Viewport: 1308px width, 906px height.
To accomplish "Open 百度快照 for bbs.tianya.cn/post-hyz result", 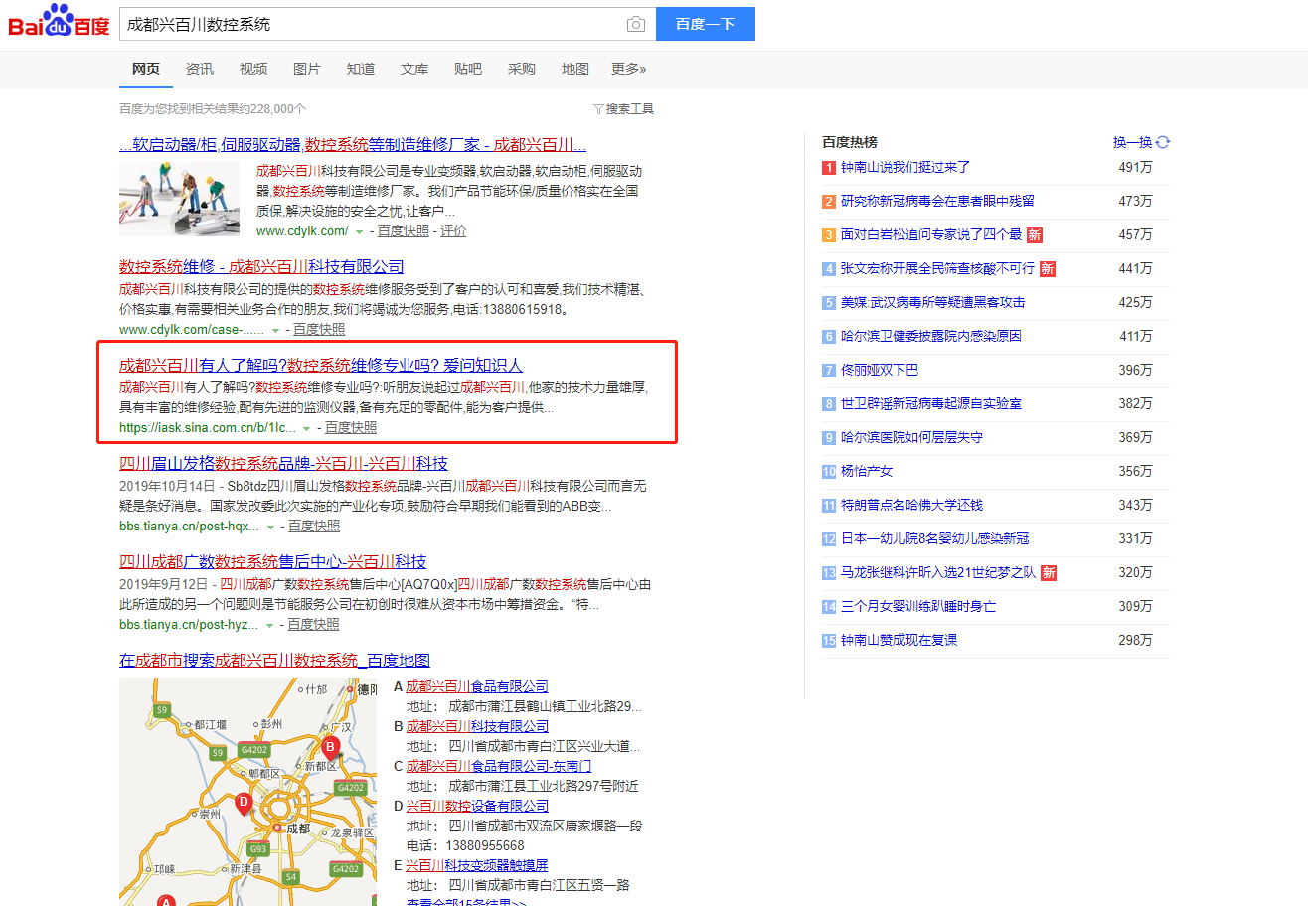I will pyautogui.click(x=314, y=624).
